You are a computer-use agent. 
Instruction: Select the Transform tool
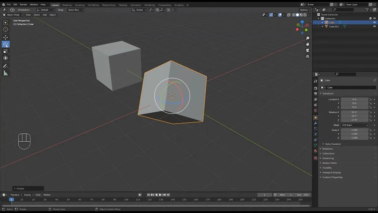click(x=6, y=58)
